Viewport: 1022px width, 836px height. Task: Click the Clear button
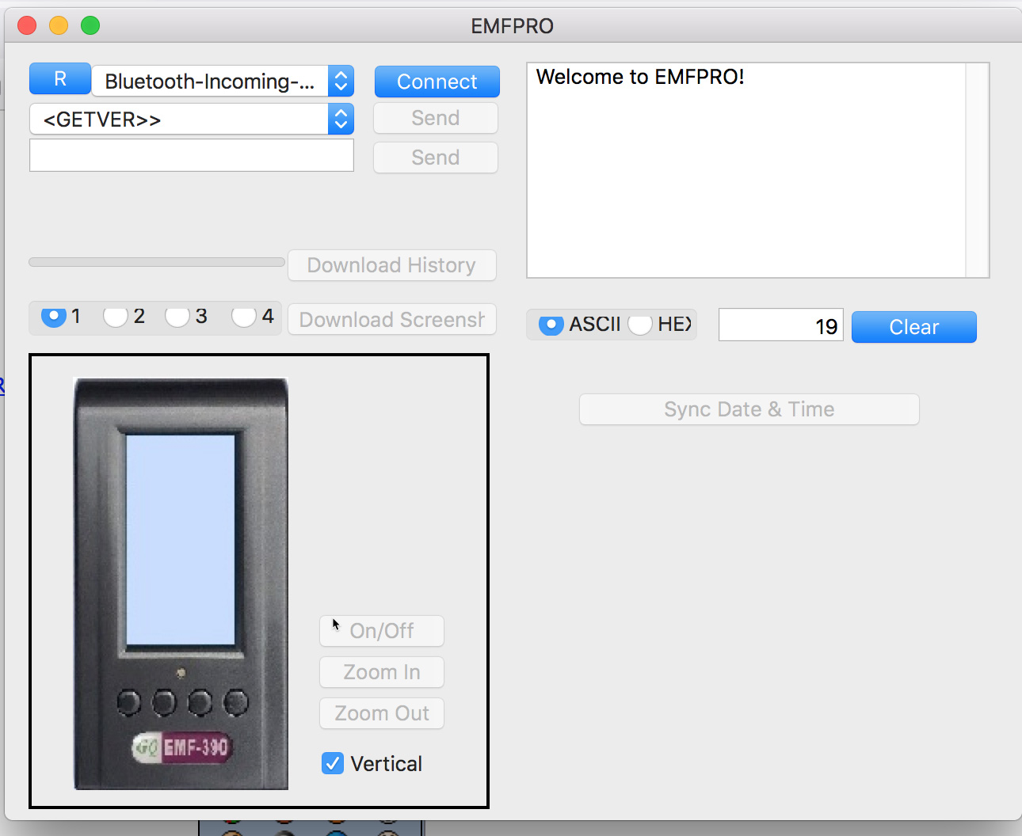(914, 327)
